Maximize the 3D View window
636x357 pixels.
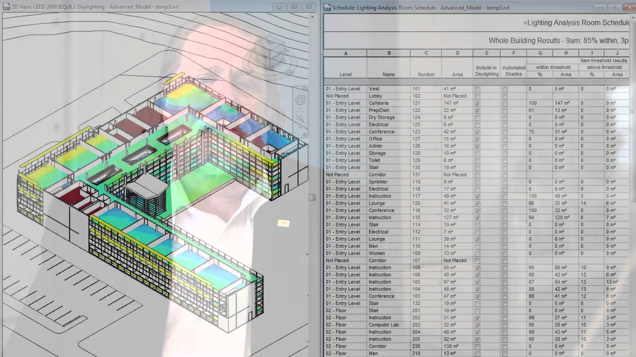tap(293, 7)
